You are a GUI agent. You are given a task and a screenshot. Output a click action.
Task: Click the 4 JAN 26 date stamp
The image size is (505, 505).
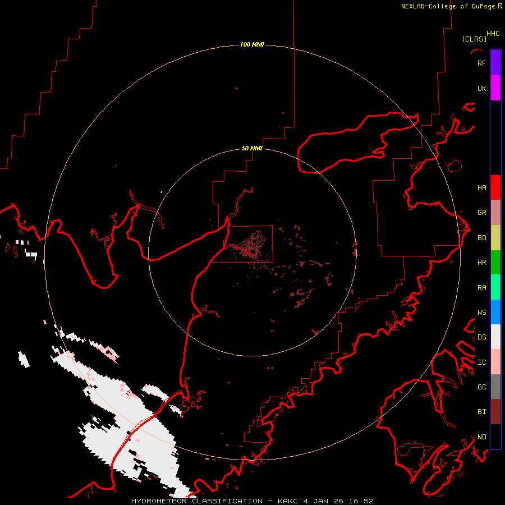[x=324, y=501]
